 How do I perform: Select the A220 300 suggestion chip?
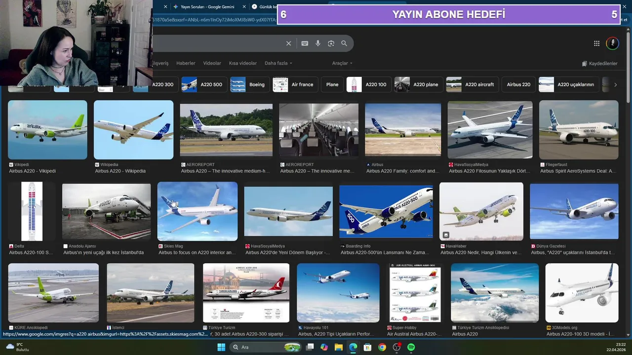coord(155,84)
